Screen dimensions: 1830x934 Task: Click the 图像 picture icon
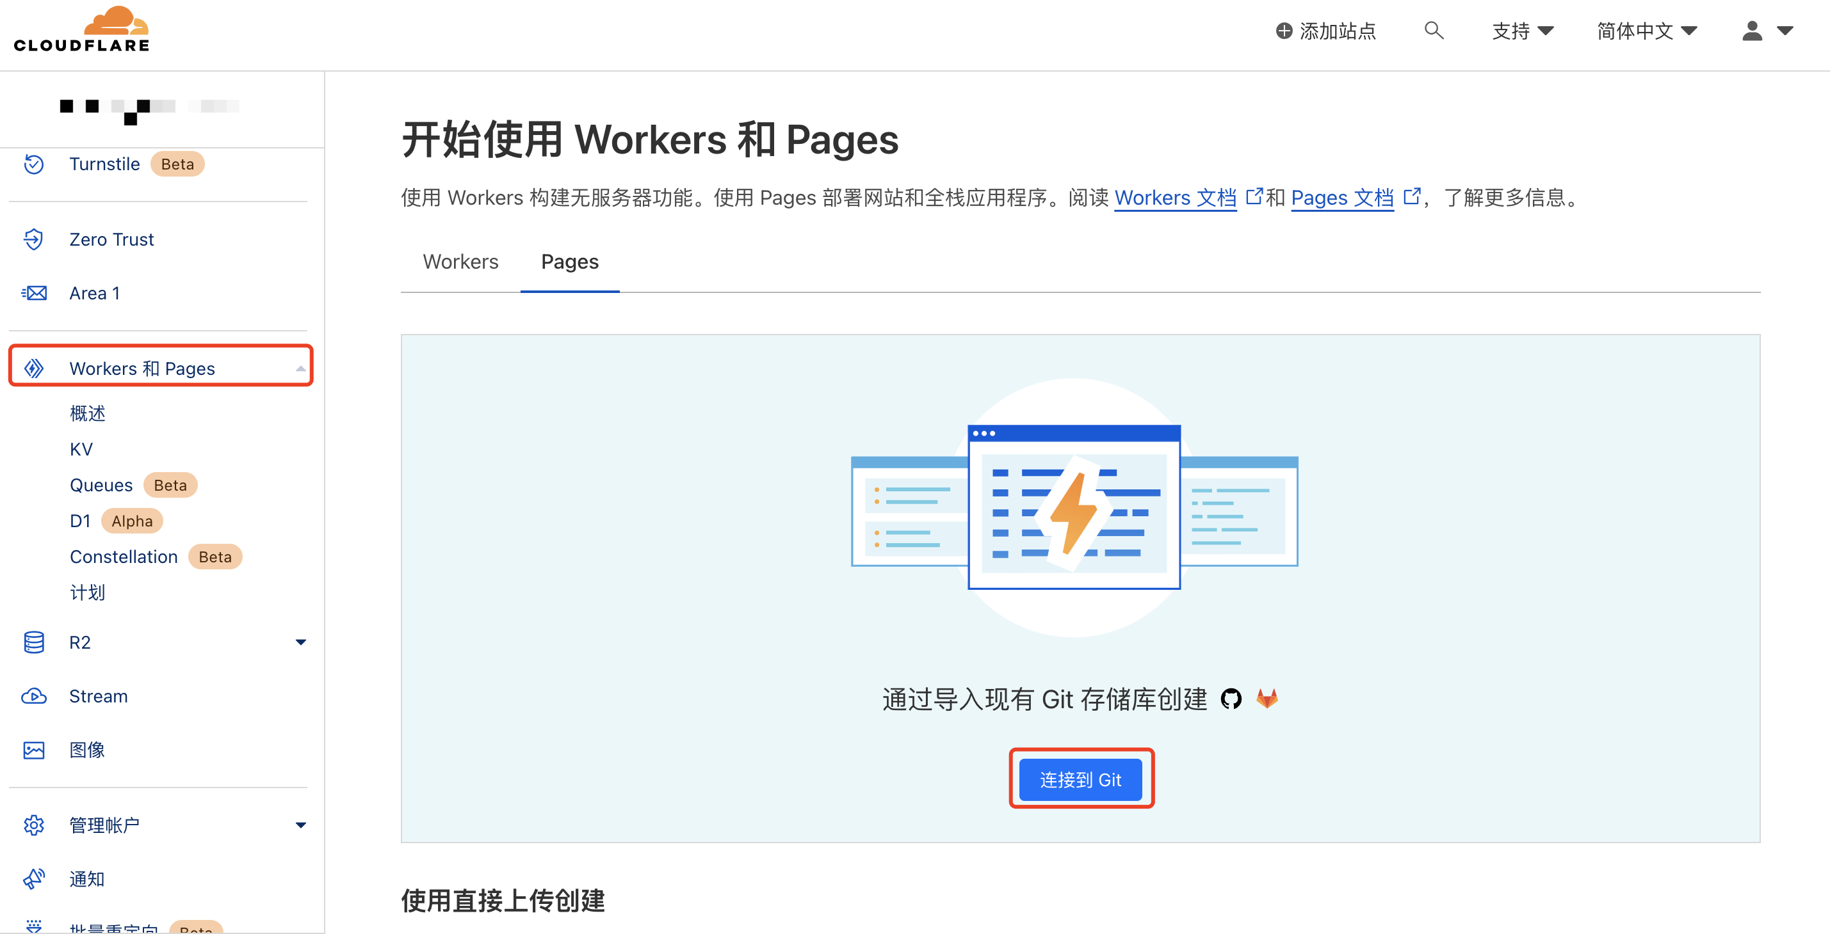click(x=33, y=750)
